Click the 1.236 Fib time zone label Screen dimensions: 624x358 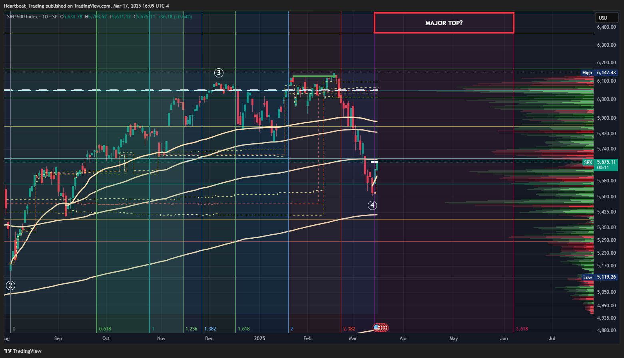click(x=191, y=329)
